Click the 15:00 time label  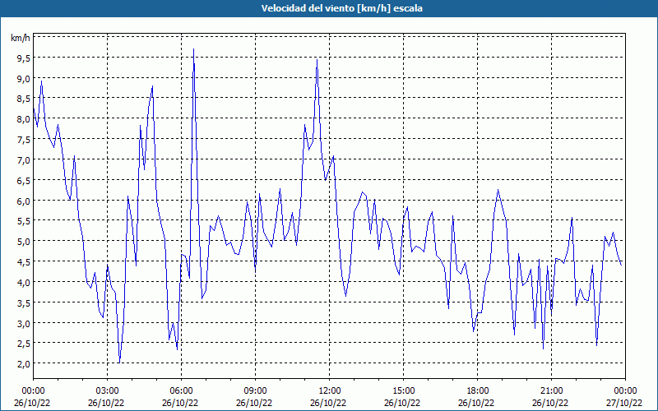(403, 391)
